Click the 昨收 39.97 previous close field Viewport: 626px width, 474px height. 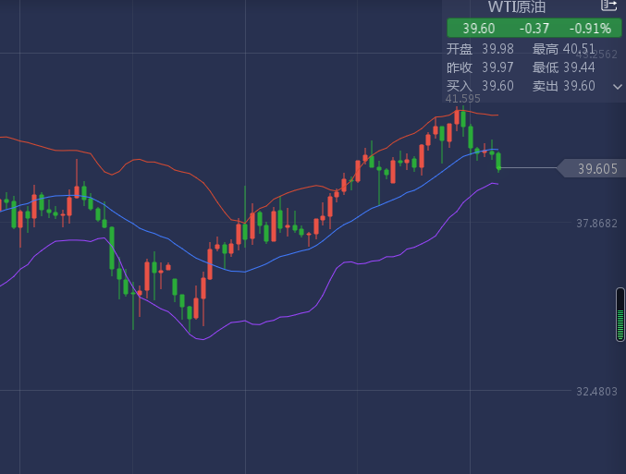point(479,67)
